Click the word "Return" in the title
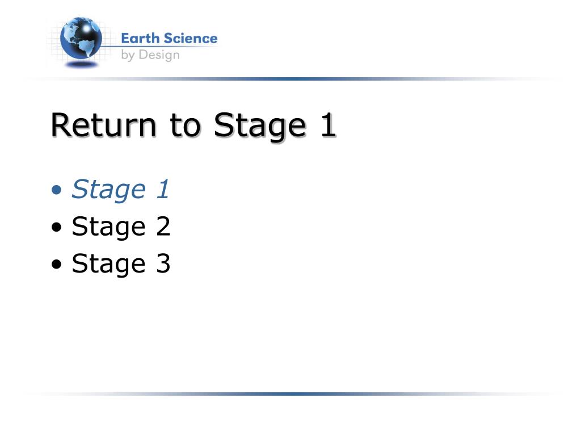 click(x=103, y=125)
